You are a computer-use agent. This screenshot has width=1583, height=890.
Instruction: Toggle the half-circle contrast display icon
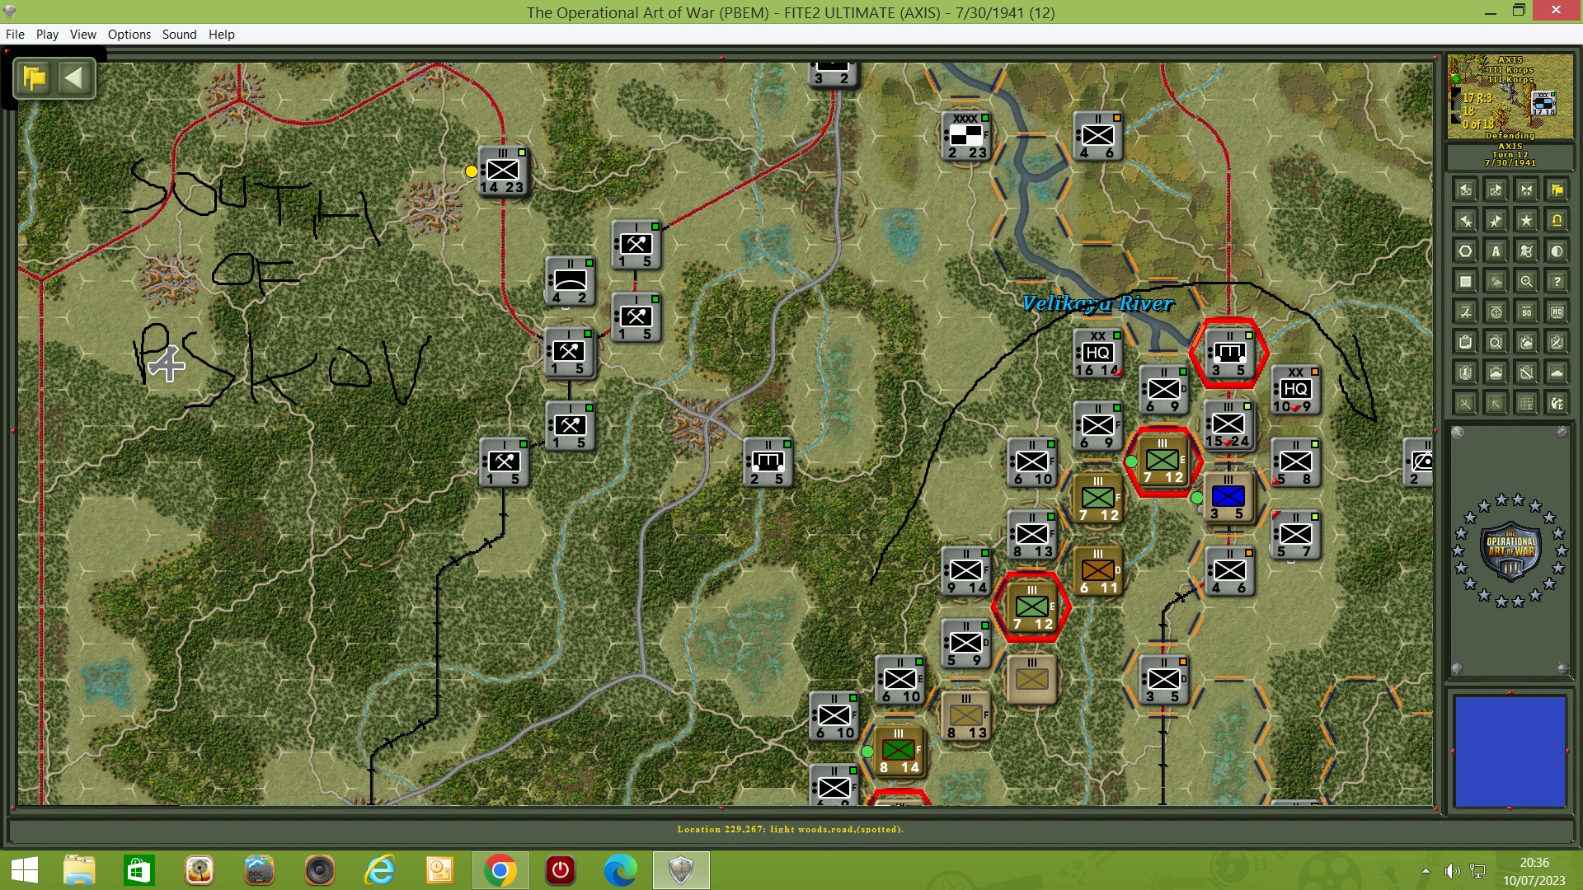click(1557, 249)
